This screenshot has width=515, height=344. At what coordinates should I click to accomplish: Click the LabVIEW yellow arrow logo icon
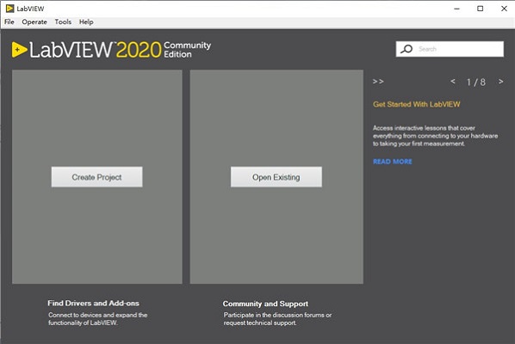pos(19,50)
